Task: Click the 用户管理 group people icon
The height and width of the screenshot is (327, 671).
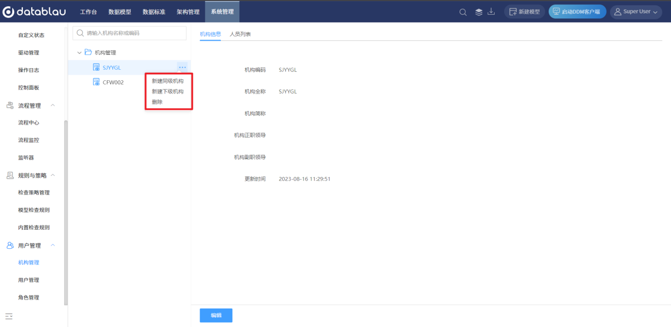Action: tap(10, 246)
